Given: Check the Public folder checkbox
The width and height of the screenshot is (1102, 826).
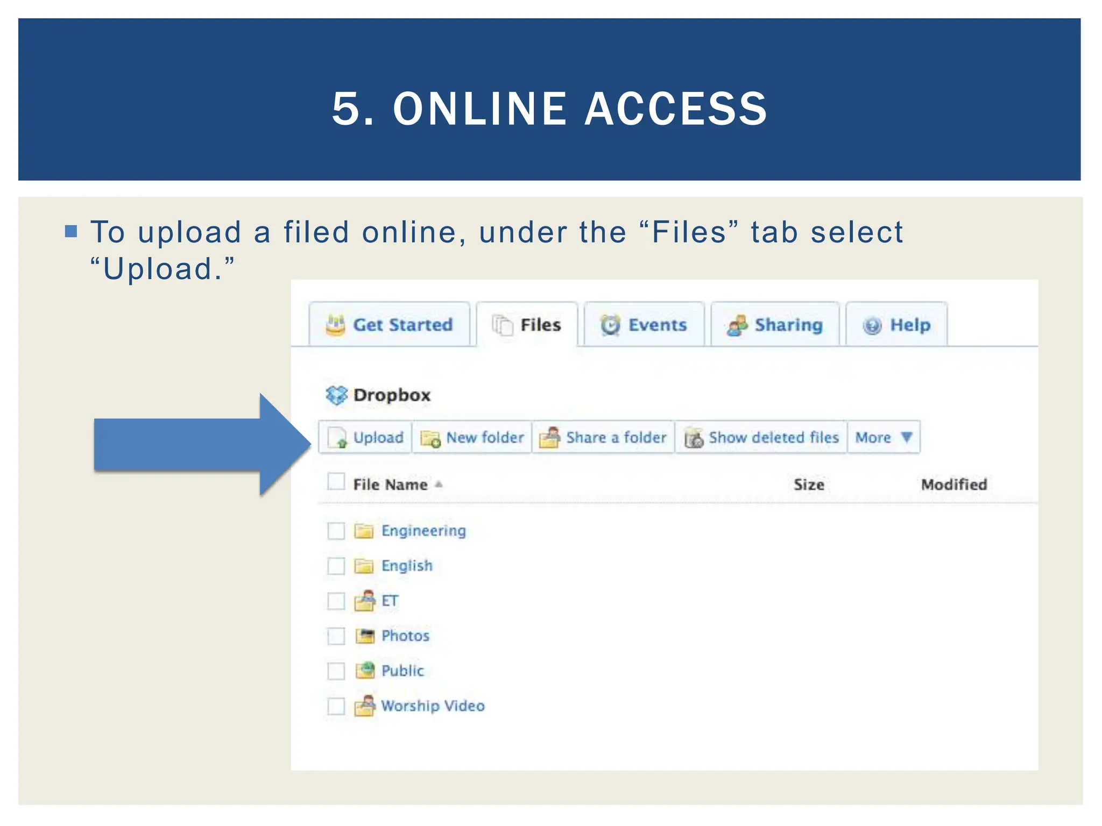Looking at the screenshot, I should [x=336, y=671].
